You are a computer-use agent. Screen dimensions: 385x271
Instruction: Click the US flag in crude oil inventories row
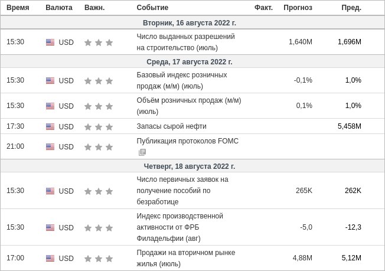coord(50,126)
